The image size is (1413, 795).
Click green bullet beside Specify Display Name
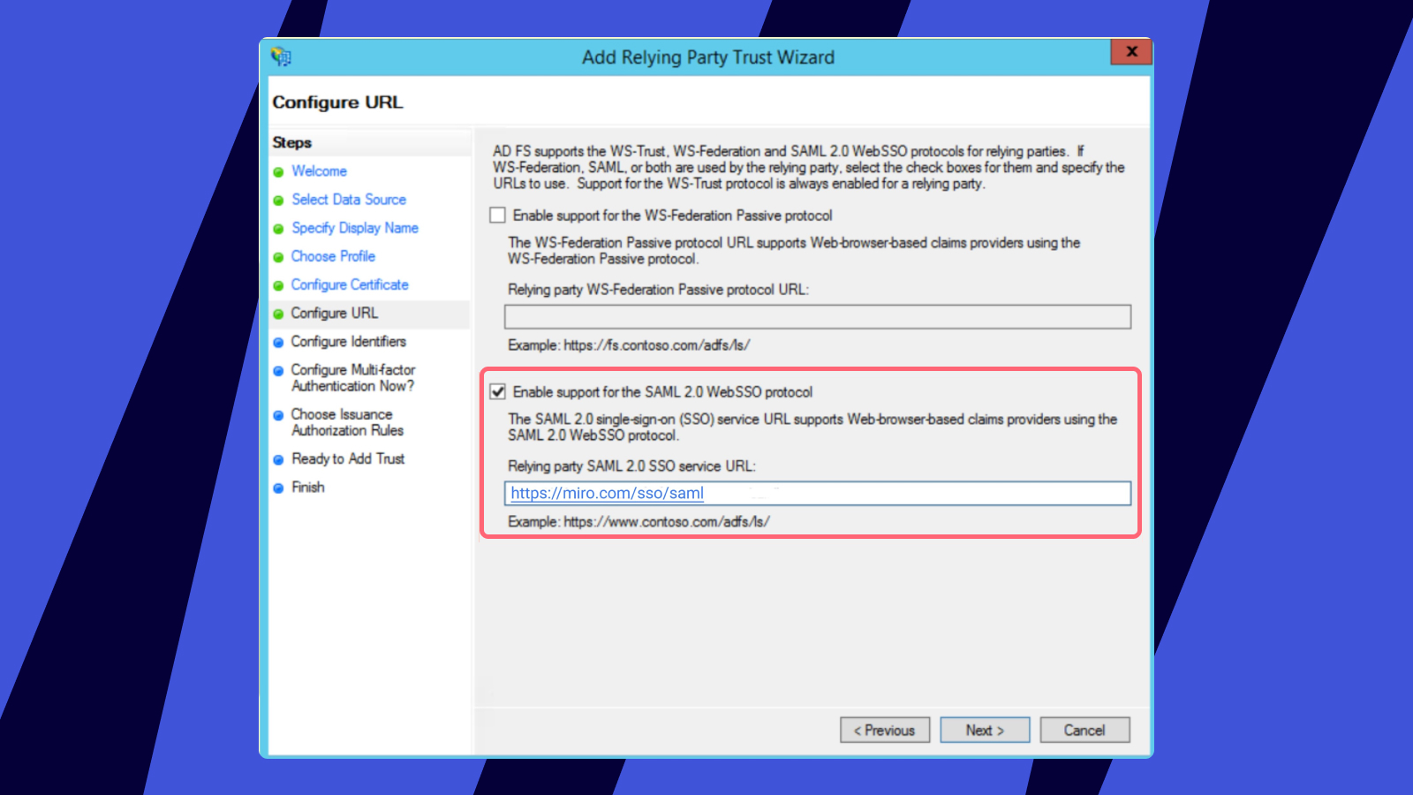278,229
